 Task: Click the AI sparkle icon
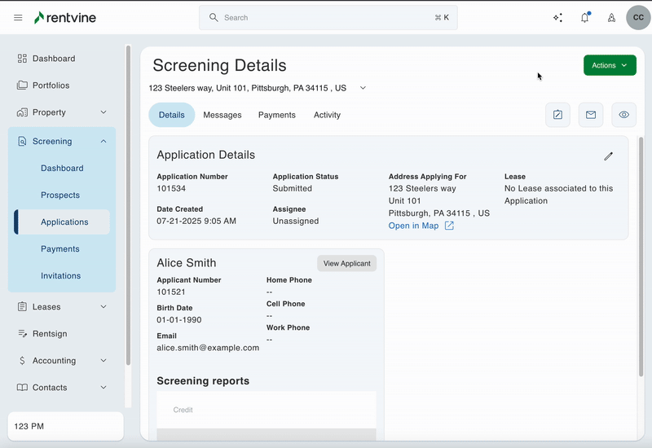click(x=557, y=18)
